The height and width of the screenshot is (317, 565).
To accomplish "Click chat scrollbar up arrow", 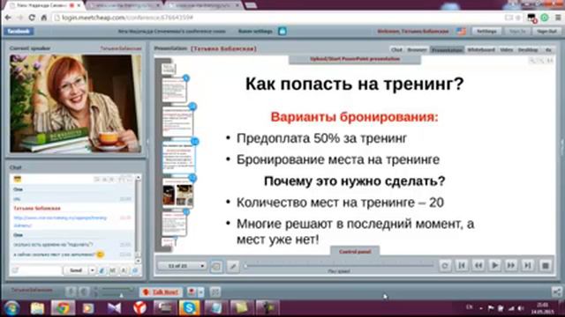I will (x=138, y=178).
